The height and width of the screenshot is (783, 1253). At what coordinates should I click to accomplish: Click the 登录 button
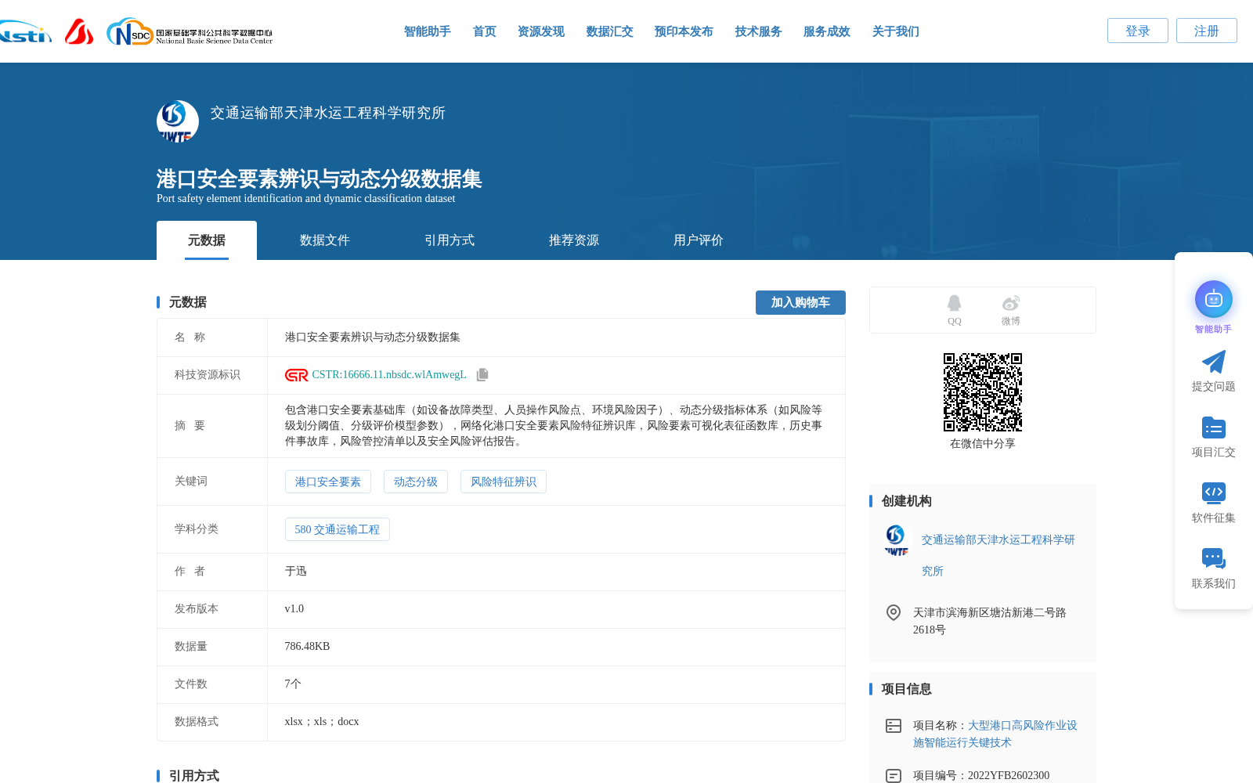coord(1138,31)
